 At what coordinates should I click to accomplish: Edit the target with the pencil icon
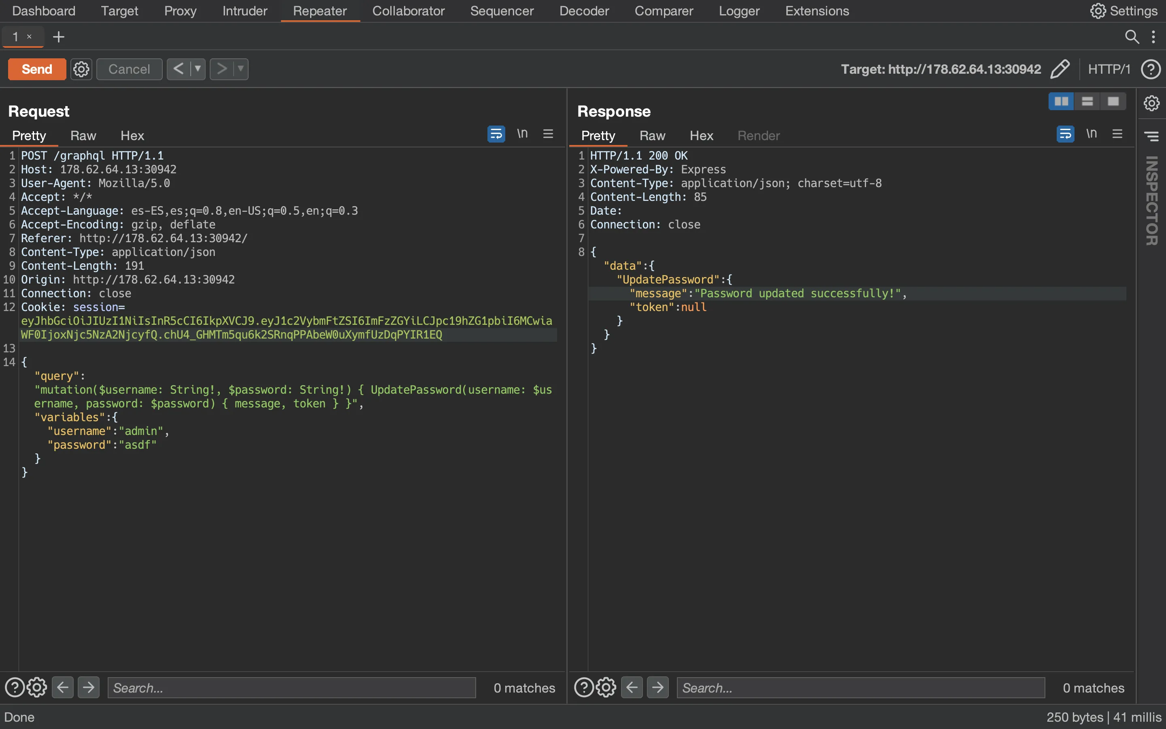tap(1060, 69)
